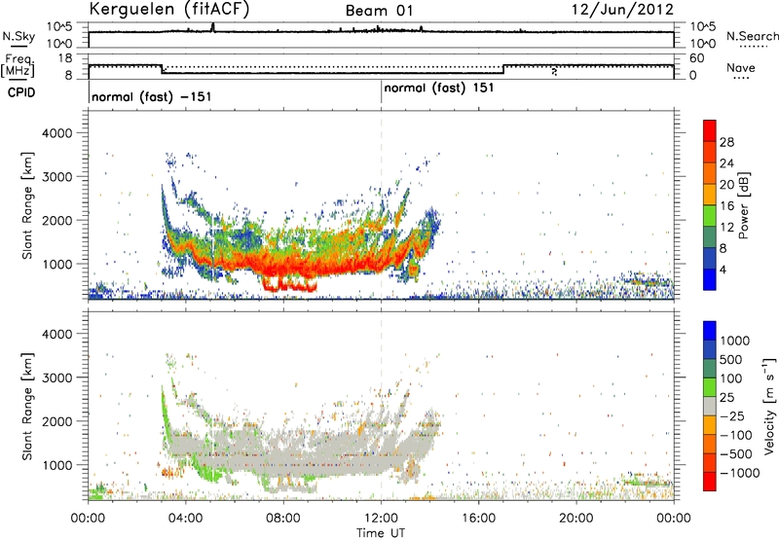779x539 pixels.
Task: Click the Power [dB] colorbar label
Action: [743, 205]
